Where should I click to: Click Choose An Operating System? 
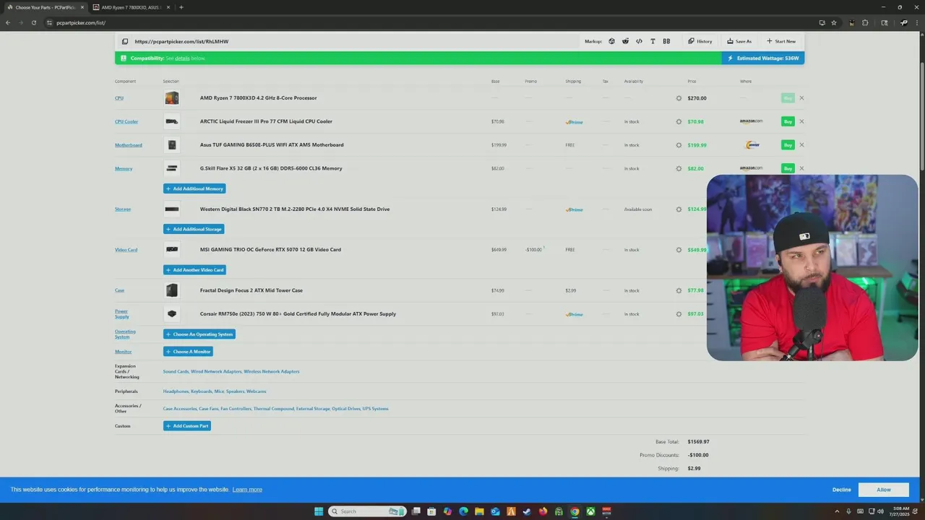[x=199, y=334]
